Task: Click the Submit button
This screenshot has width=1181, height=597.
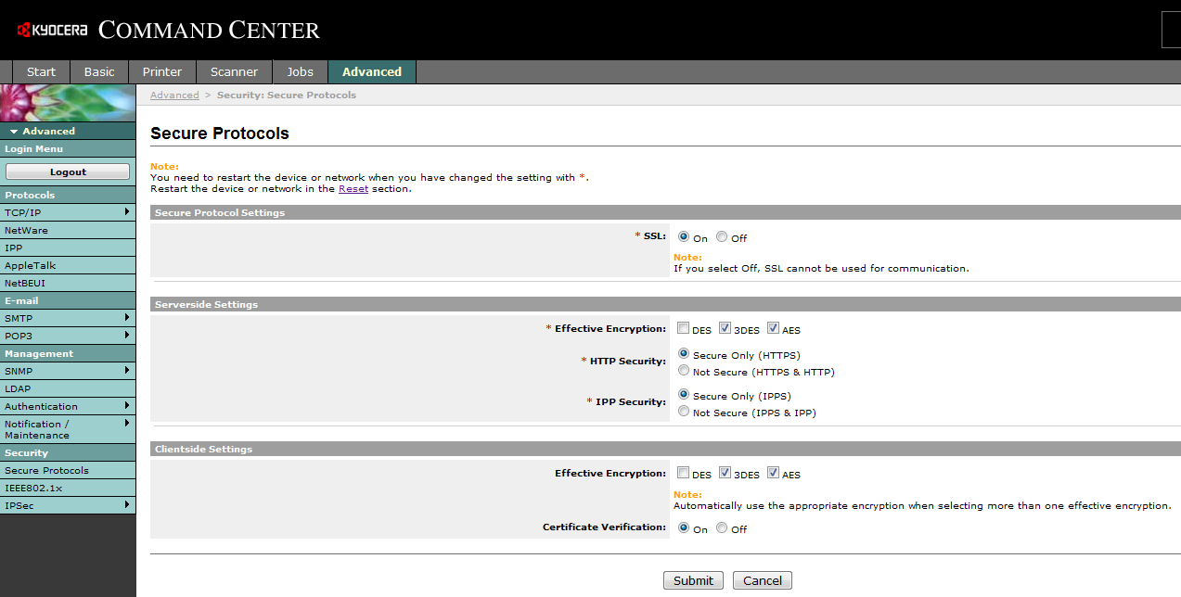Action: [693, 579]
